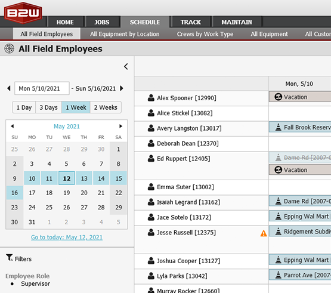Select the 2 Weeks view option

tap(106, 107)
